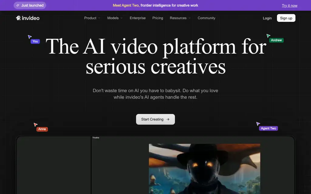Screen dimensions: 311x194
Task: Expand the Models dropdown chevron
Action: [x=121, y=18]
